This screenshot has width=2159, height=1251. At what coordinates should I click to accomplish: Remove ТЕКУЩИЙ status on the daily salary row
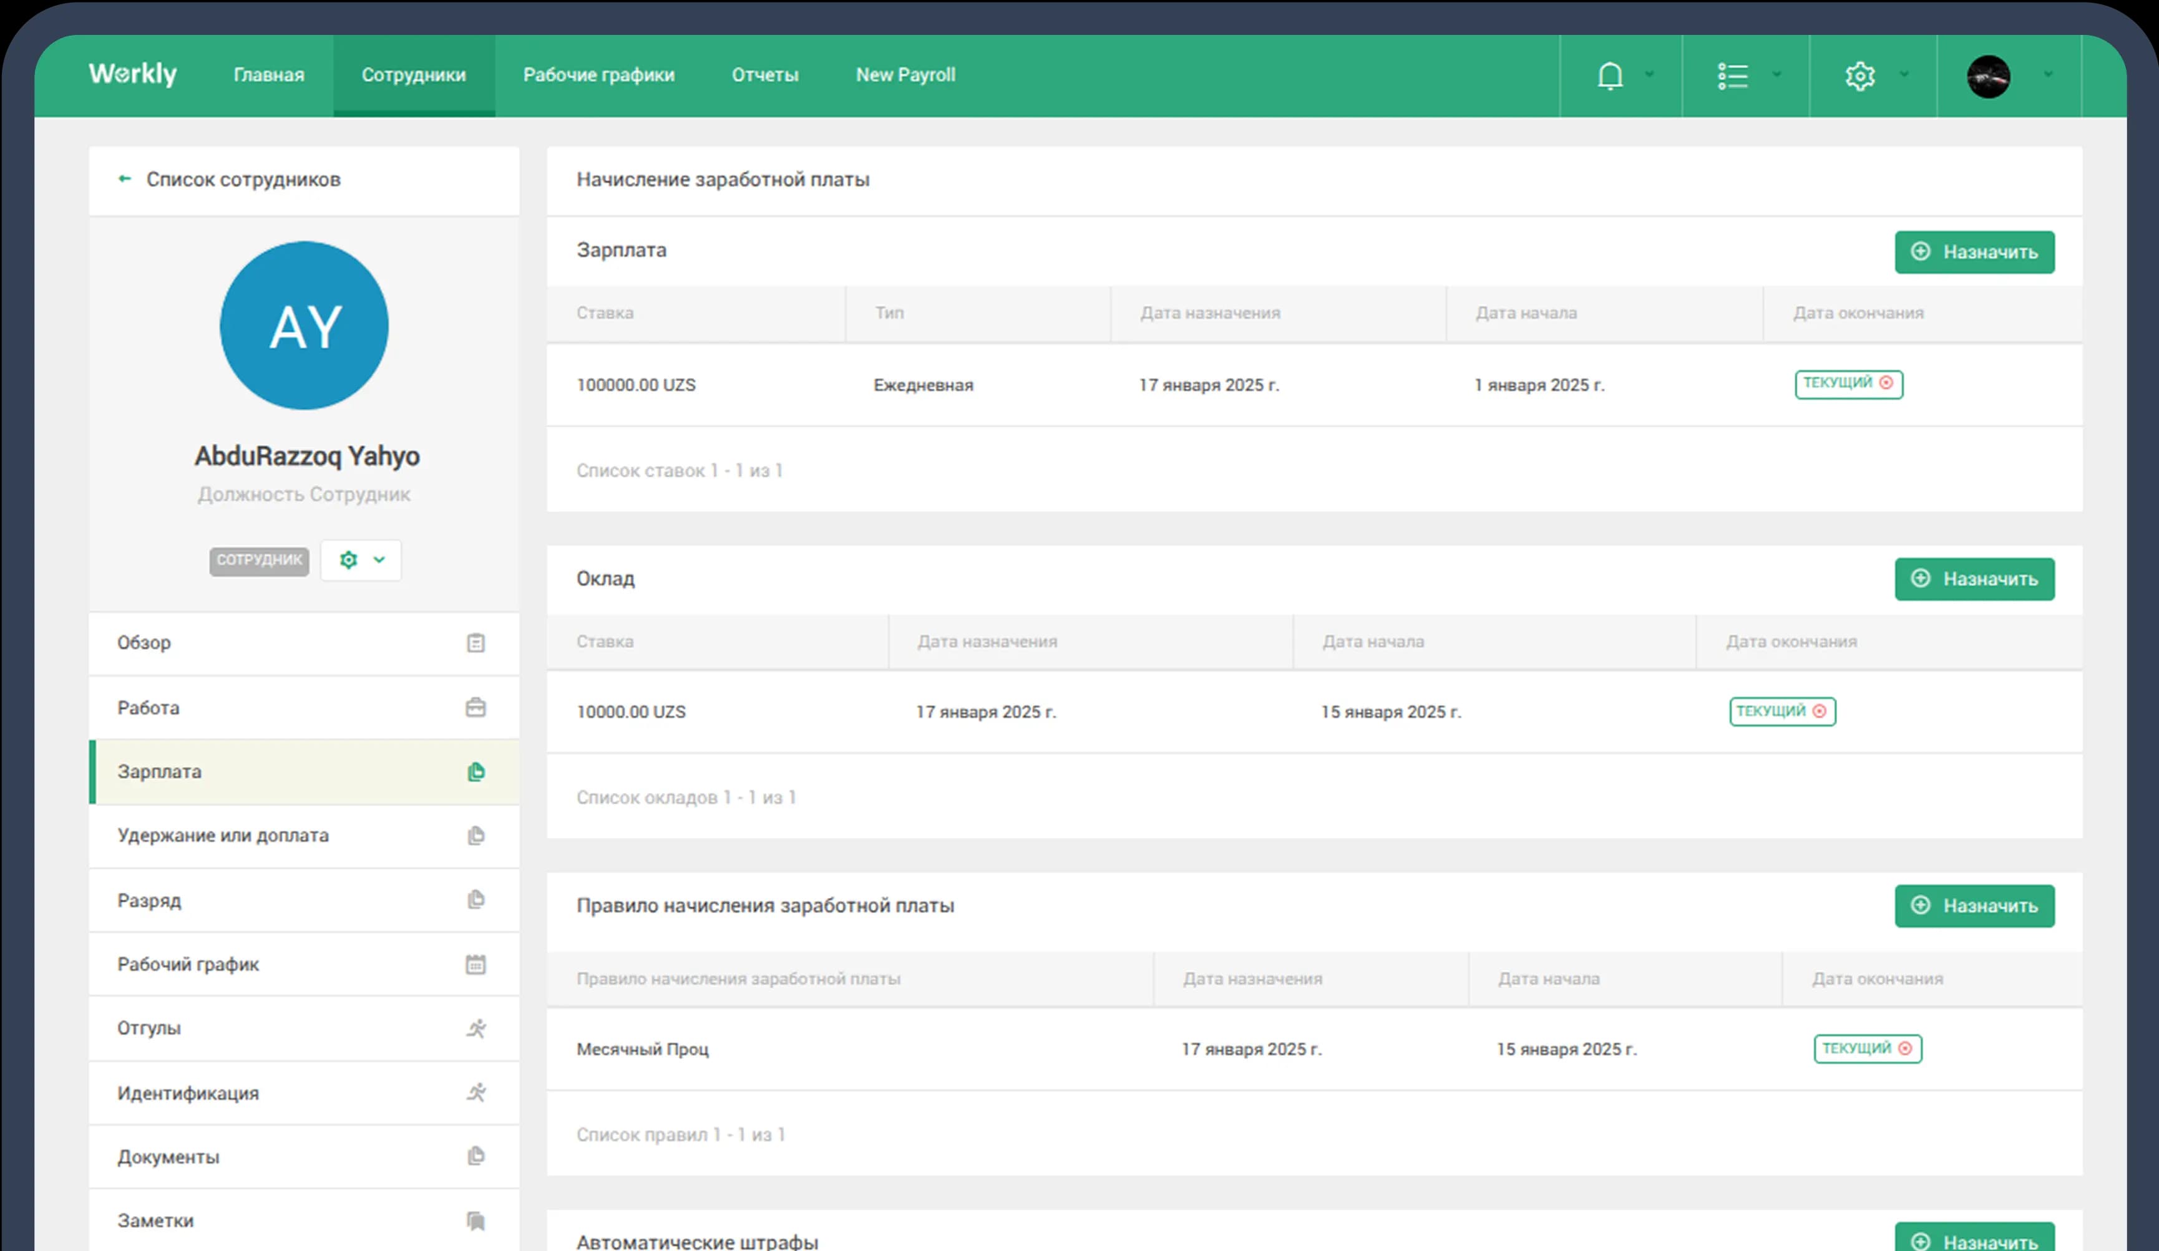(1886, 384)
